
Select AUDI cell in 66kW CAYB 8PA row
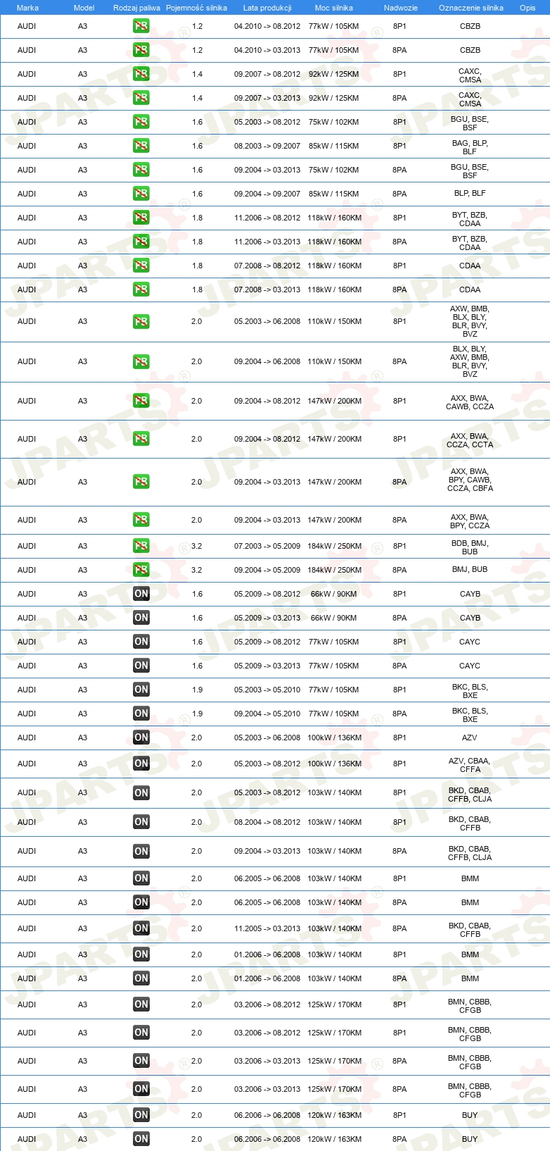point(27,618)
